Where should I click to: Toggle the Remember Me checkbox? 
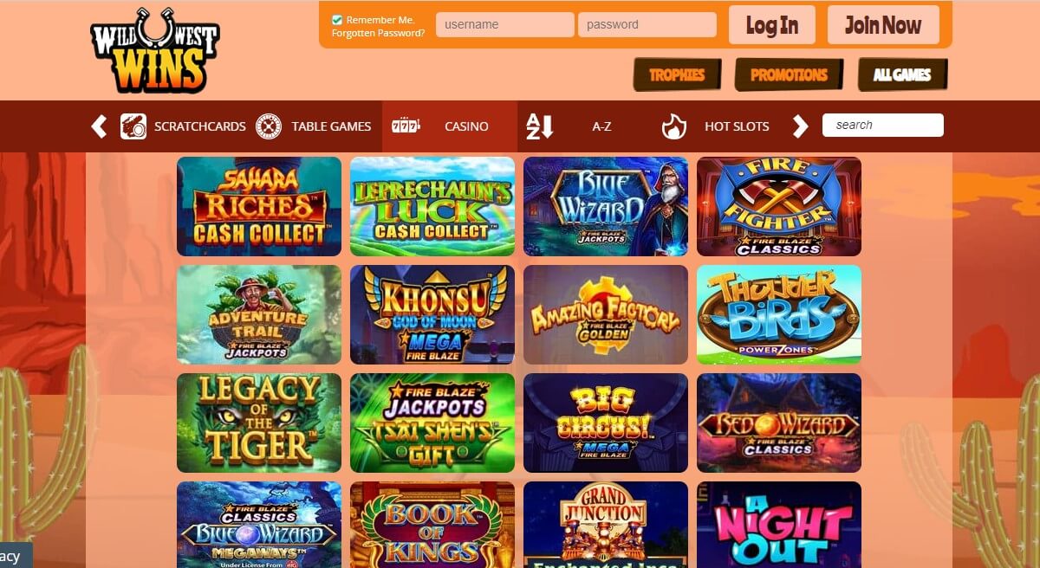click(x=337, y=19)
